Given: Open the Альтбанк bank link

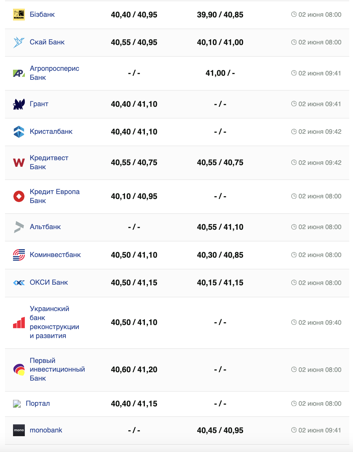Looking at the screenshot, I should 45,227.
